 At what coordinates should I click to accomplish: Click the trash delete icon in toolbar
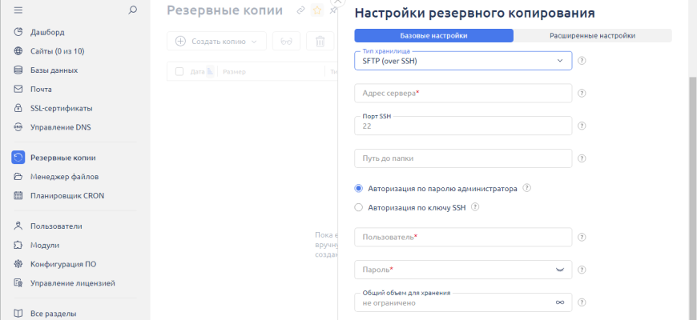(x=320, y=41)
